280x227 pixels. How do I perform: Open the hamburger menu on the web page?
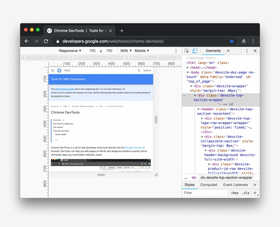click(53, 70)
